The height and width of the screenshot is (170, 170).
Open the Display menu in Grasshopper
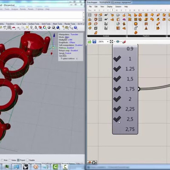pyautogui.click(x=110, y=6)
